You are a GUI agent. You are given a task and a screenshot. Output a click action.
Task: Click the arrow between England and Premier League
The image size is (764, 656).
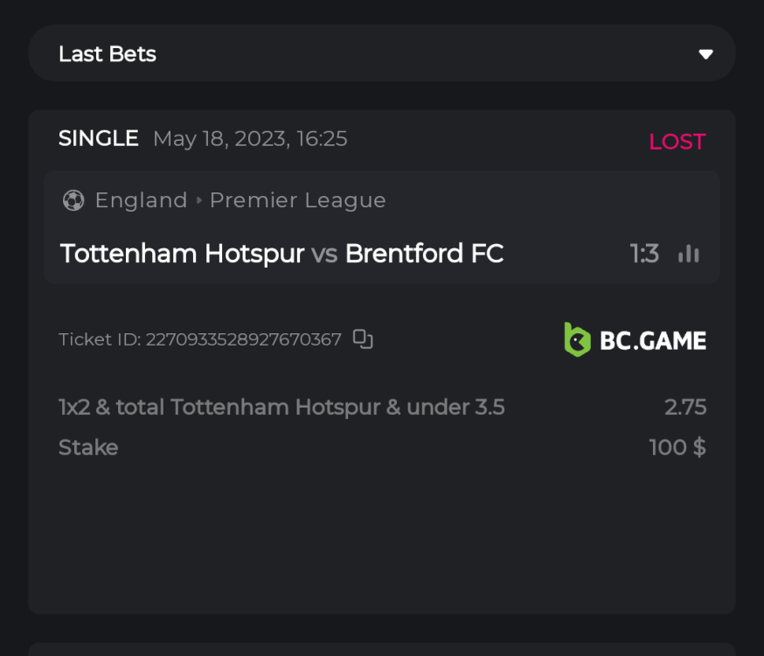pyautogui.click(x=199, y=200)
